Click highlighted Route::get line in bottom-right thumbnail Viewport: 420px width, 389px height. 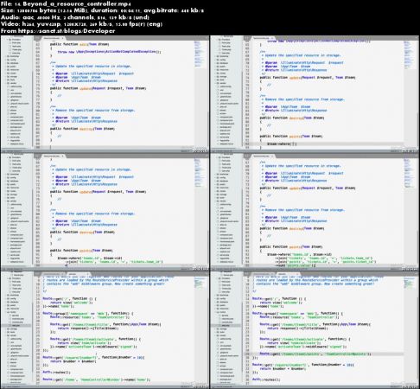[315, 354]
